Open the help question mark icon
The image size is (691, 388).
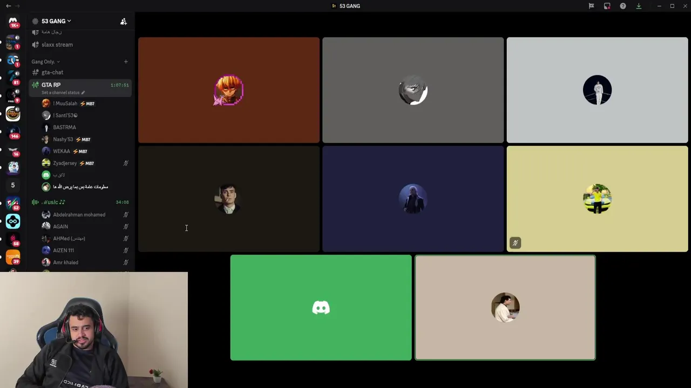[623, 6]
